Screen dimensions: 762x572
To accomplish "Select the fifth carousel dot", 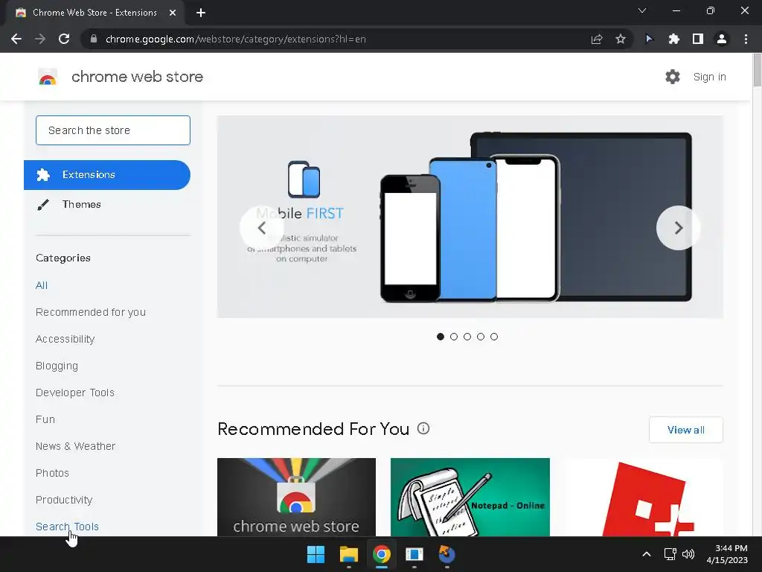I will click(494, 337).
